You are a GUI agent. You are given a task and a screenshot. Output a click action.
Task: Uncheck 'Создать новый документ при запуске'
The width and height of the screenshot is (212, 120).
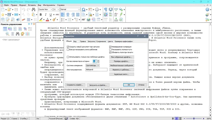click(68, 47)
